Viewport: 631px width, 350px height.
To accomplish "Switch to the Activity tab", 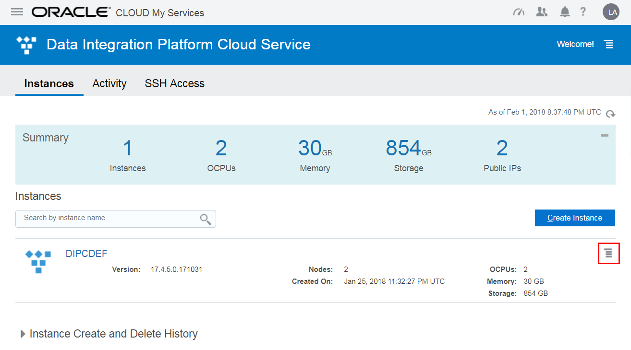I will click(x=109, y=83).
